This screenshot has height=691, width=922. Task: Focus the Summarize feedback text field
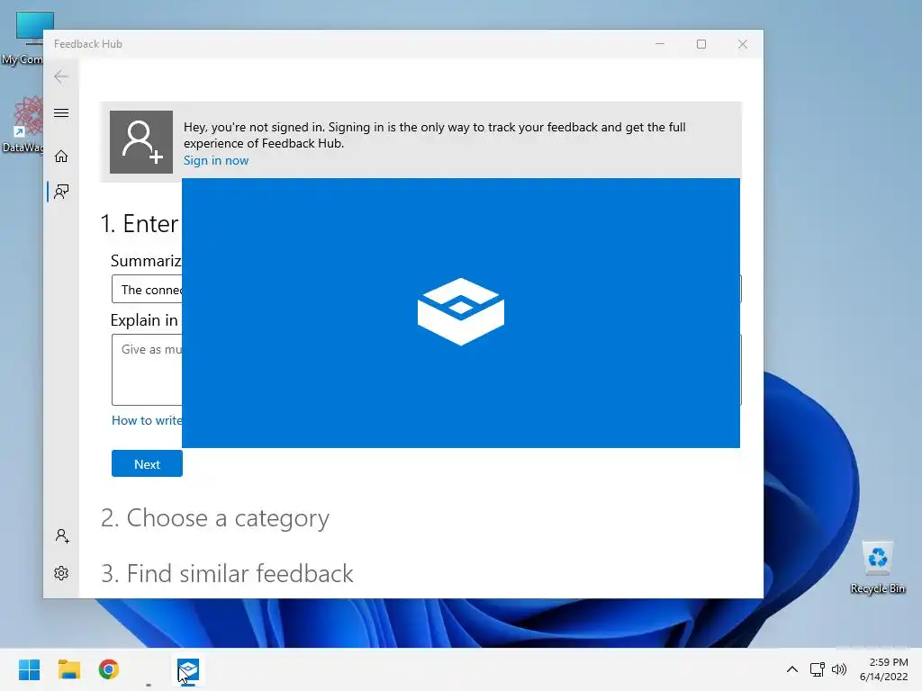[147, 289]
